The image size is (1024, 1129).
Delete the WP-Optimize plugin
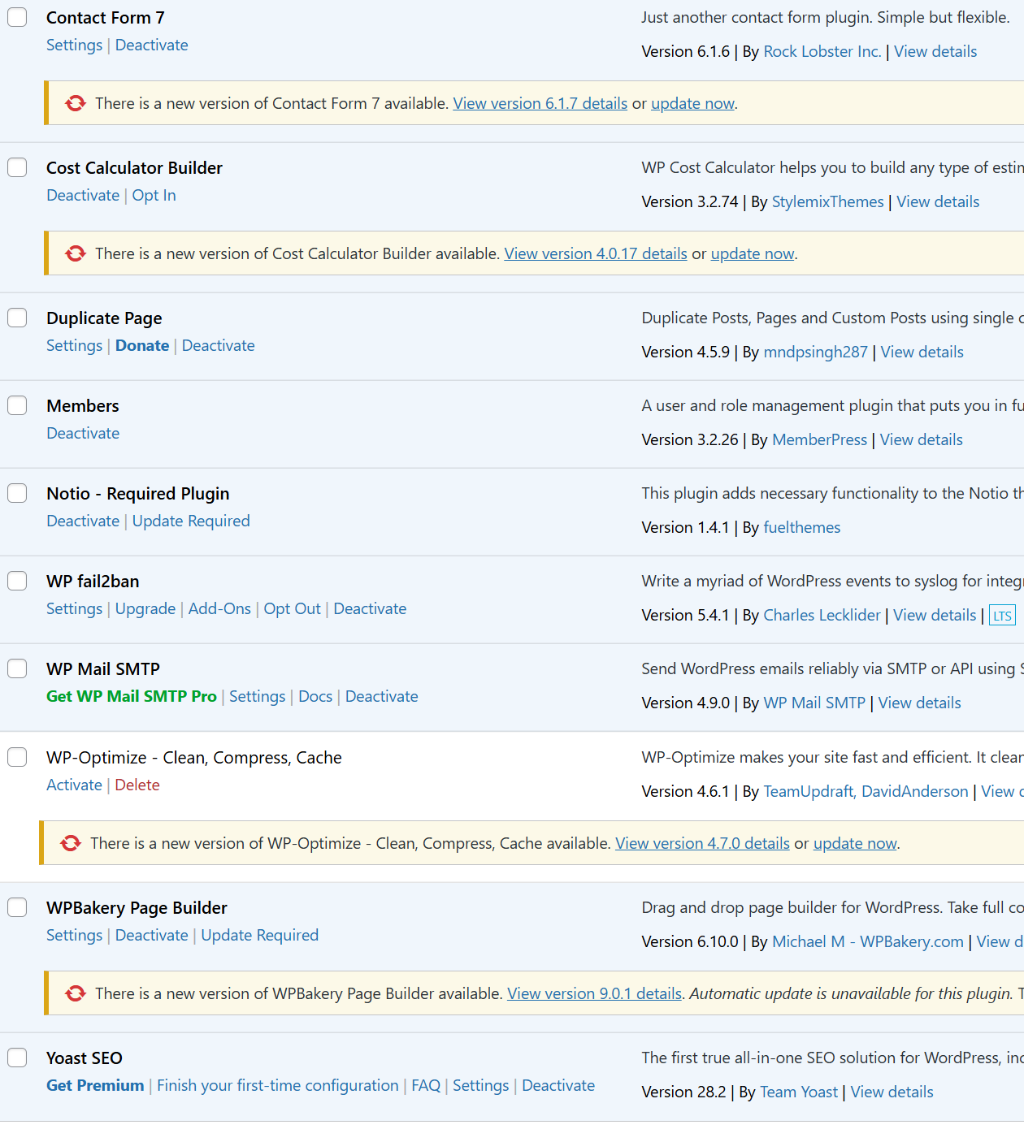click(x=137, y=785)
